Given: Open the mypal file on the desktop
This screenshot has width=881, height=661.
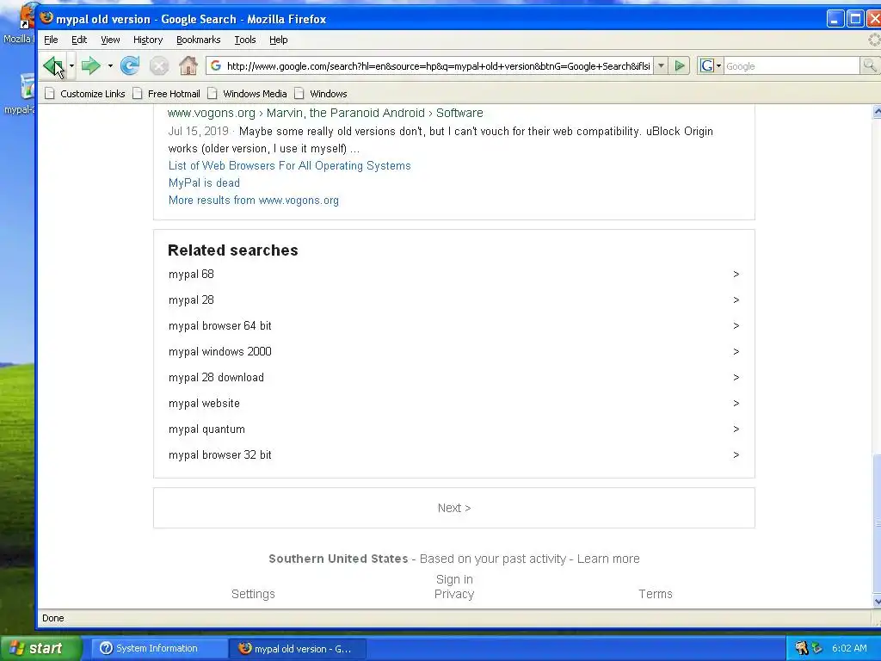Looking at the screenshot, I should (21, 93).
